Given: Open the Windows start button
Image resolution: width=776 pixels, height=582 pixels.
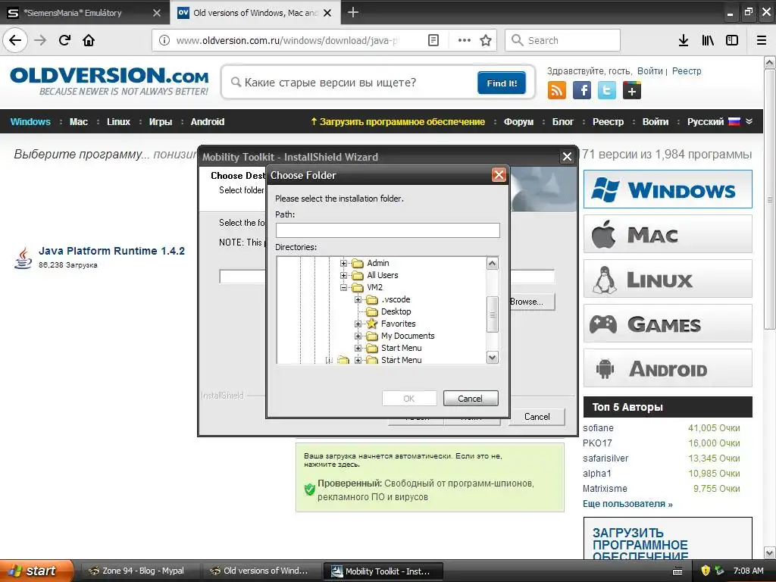Looking at the screenshot, I should pyautogui.click(x=37, y=571).
